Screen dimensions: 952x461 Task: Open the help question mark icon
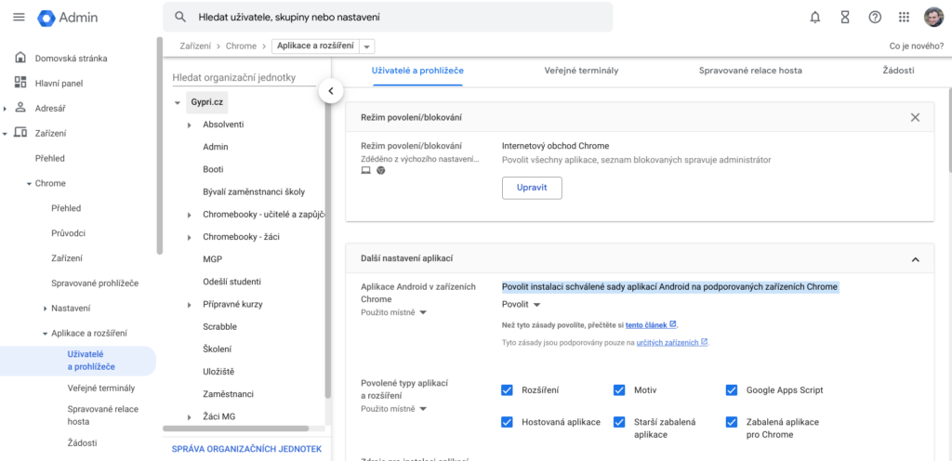point(875,18)
